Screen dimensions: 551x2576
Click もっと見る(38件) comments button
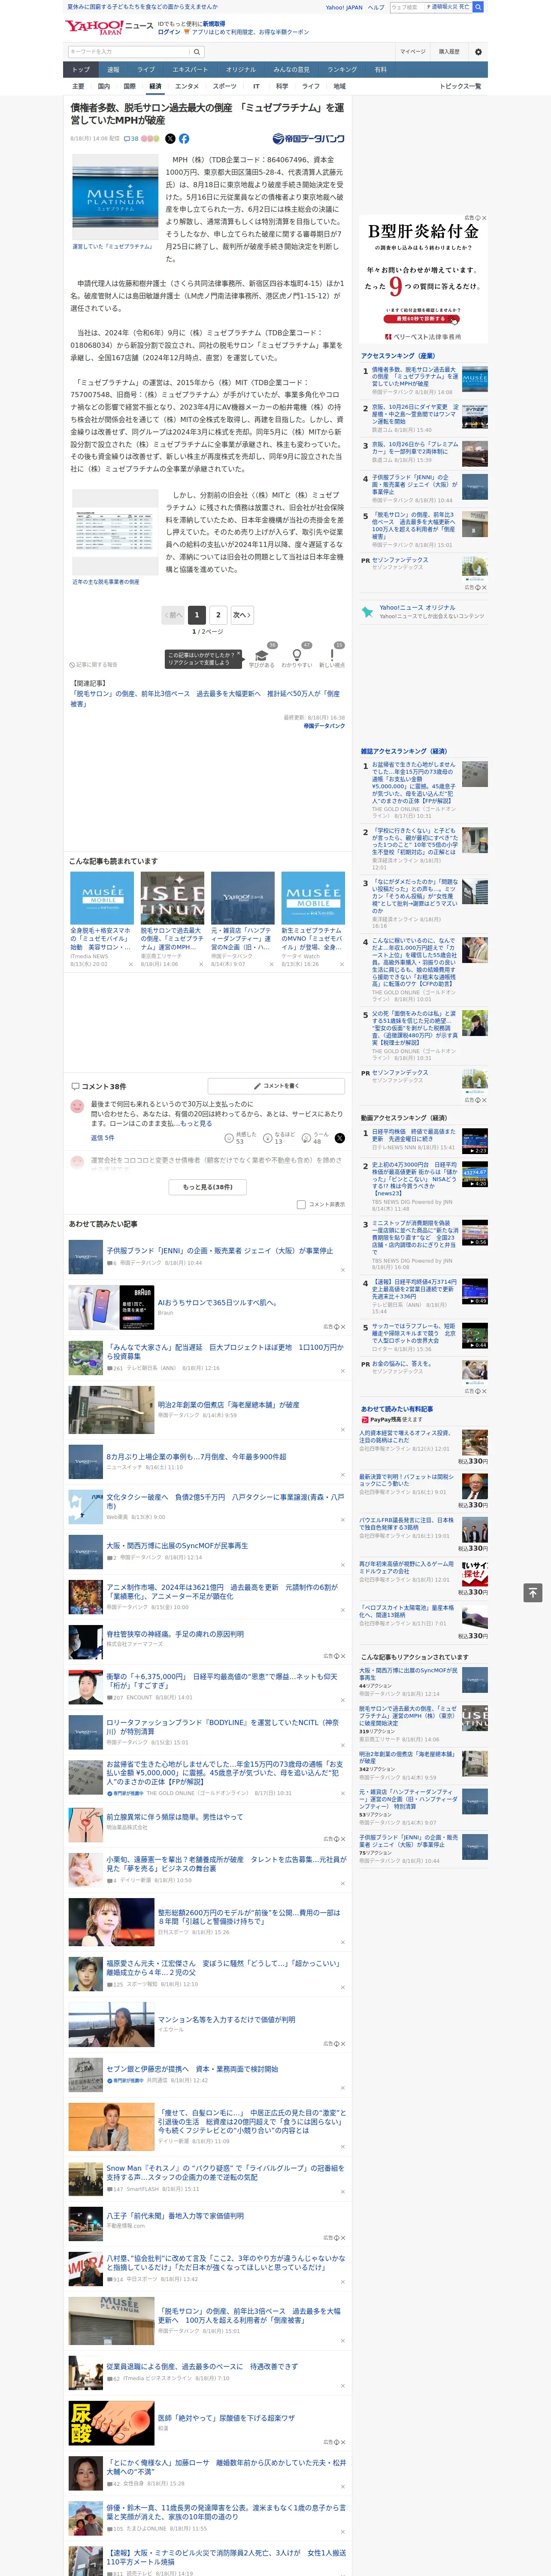tap(207, 1187)
